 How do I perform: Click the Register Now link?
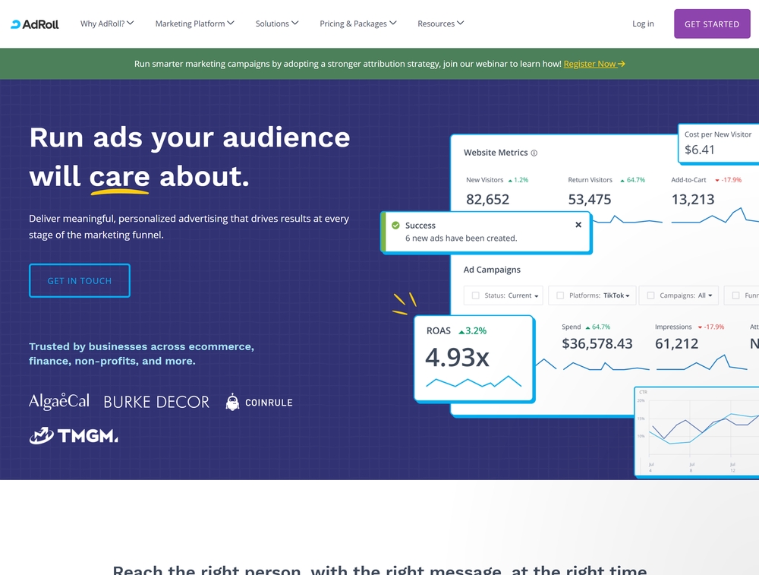coord(590,64)
